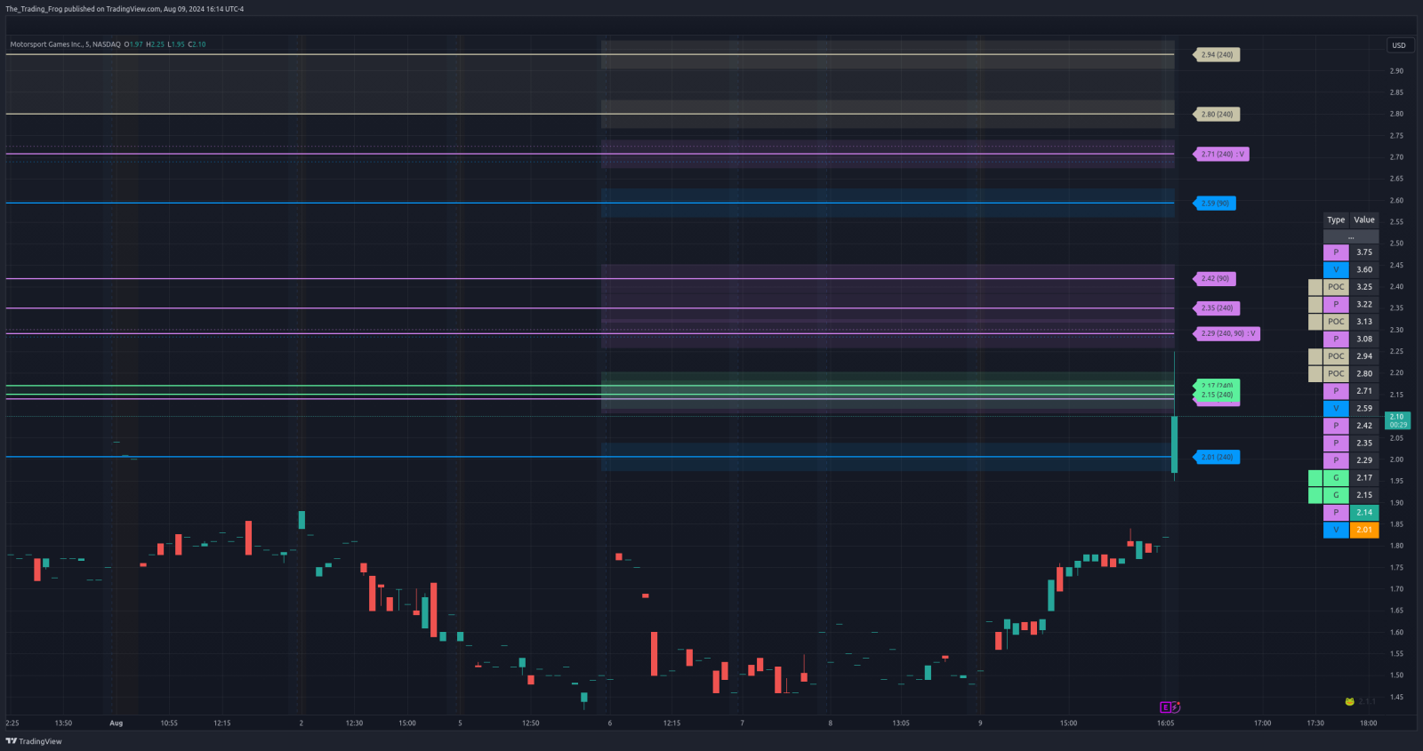
Task: Click the V type cell beside 2.59
Action: 1336,409
